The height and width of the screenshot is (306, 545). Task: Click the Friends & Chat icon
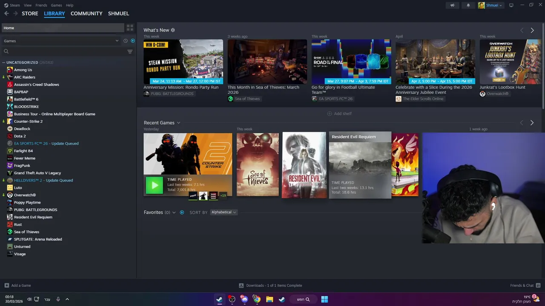[538, 286]
